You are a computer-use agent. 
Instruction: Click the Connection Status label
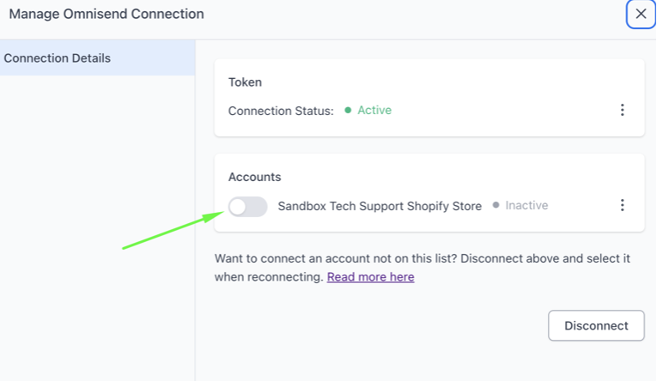tap(281, 111)
